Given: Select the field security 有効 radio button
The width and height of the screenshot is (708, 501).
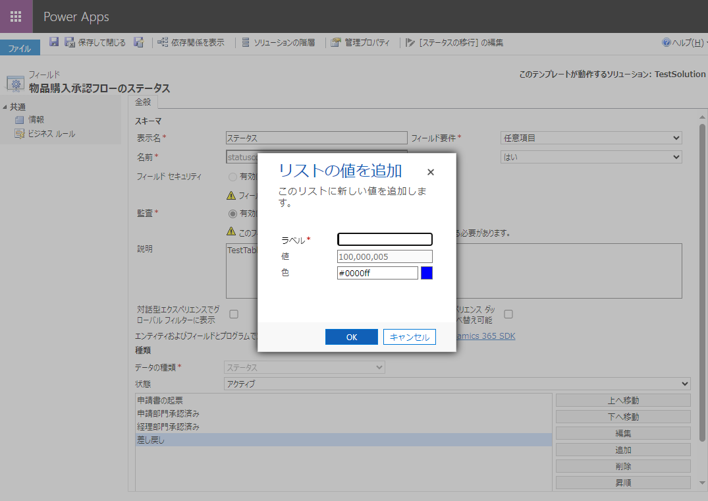Looking at the screenshot, I should pos(232,177).
